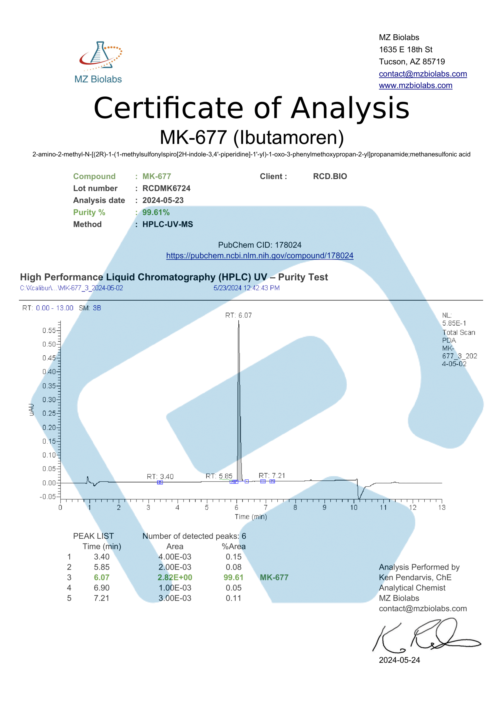Click the contact@mzbiolabs.com text below signature block

coord(423,608)
